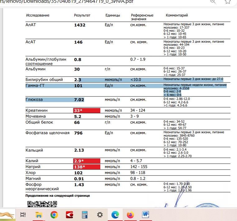This screenshot has height=221, width=237.
Task: Click the reference range '0.7 - 1.9'
Action: [138, 59]
